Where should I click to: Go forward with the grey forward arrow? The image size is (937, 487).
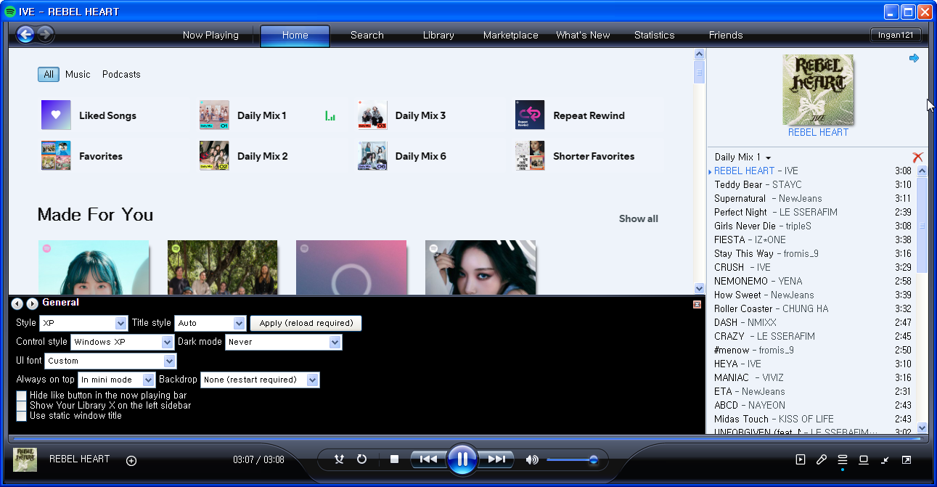[45, 34]
